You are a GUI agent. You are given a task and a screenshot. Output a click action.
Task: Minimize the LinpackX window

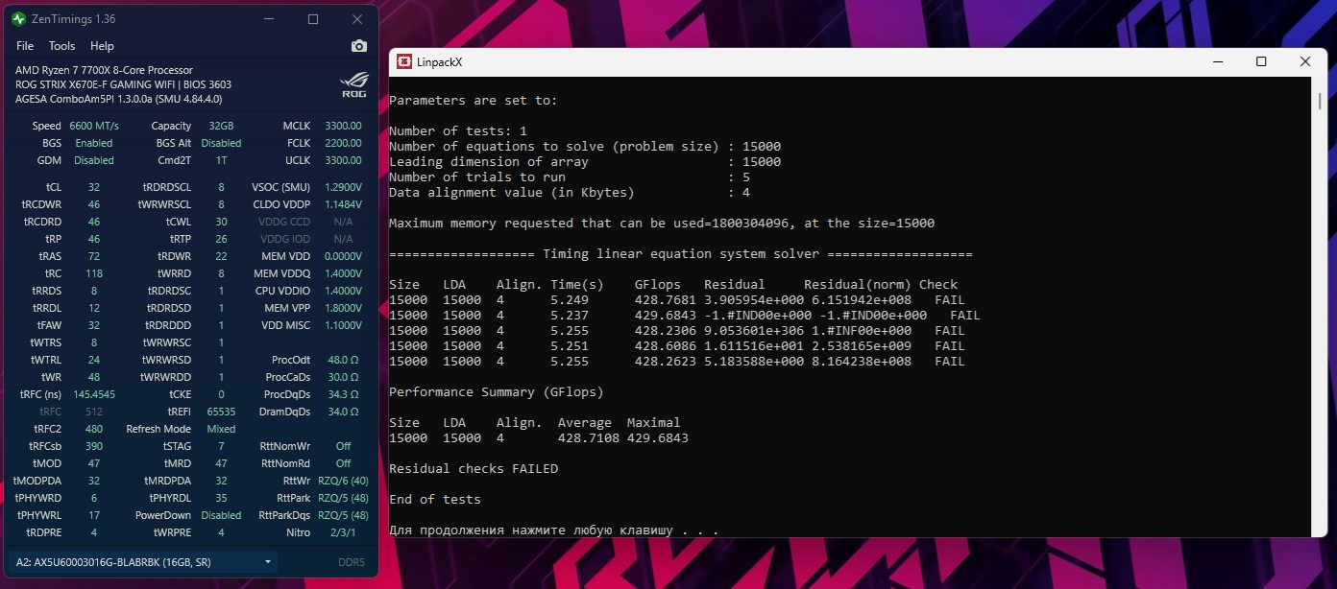click(x=1218, y=62)
